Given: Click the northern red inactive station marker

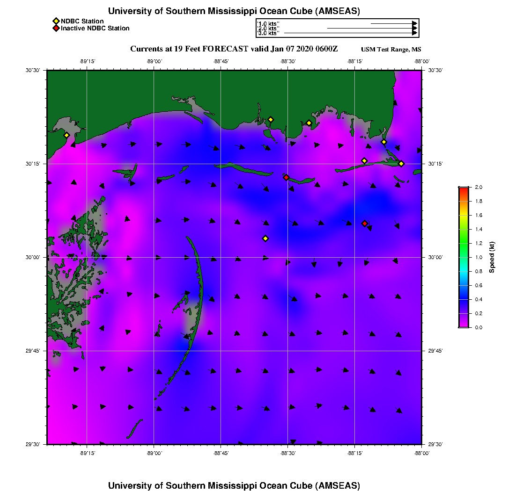Looking at the screenshot, I should pos(286,177).
